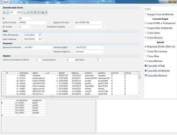Click the licenza Archiviazione Ottica value field
This screenshot has height=135, width=177.
[38, 60]
